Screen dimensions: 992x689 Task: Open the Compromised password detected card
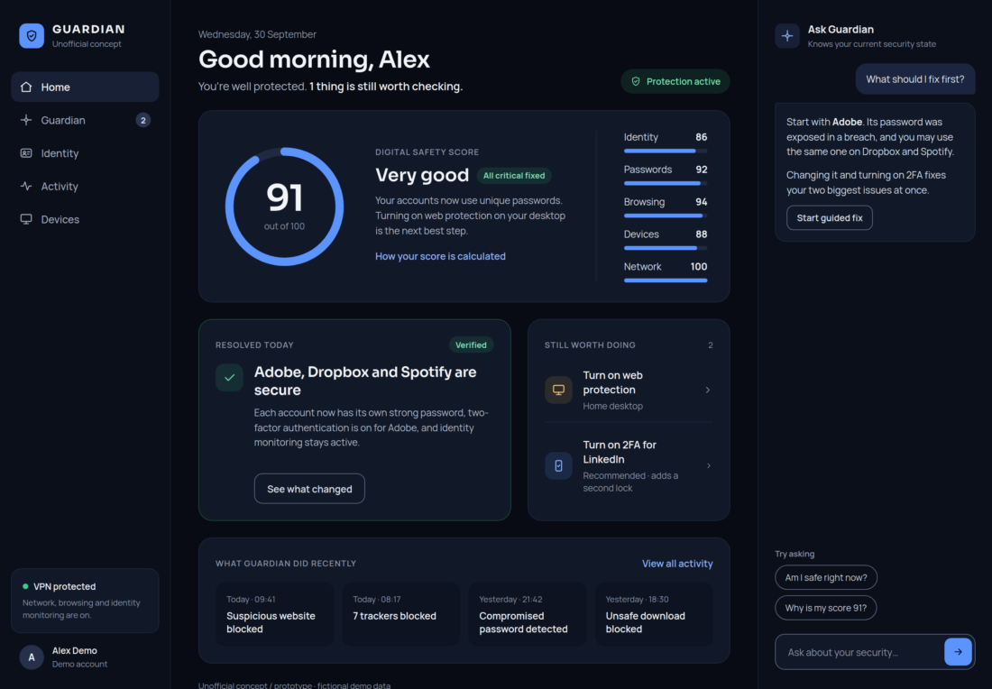(x=527, y=614)
